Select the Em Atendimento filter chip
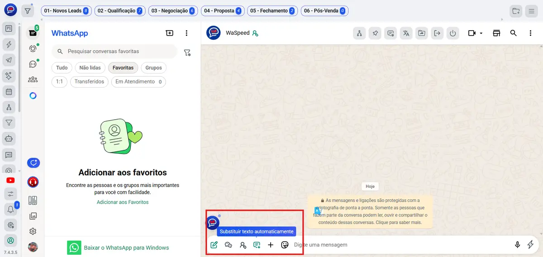Image resolution: width=543 pixels, height=257 pixels. tap(138, 82)
